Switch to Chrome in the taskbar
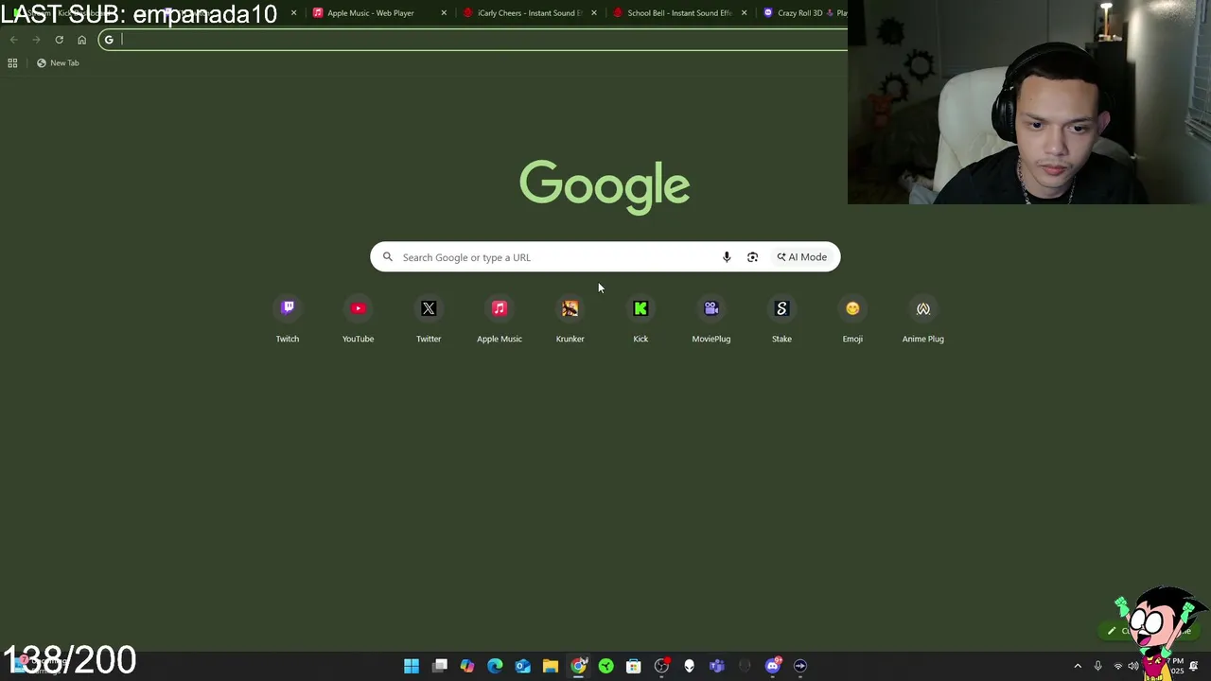Screen dimensions: 1211x681 point(578,666)
